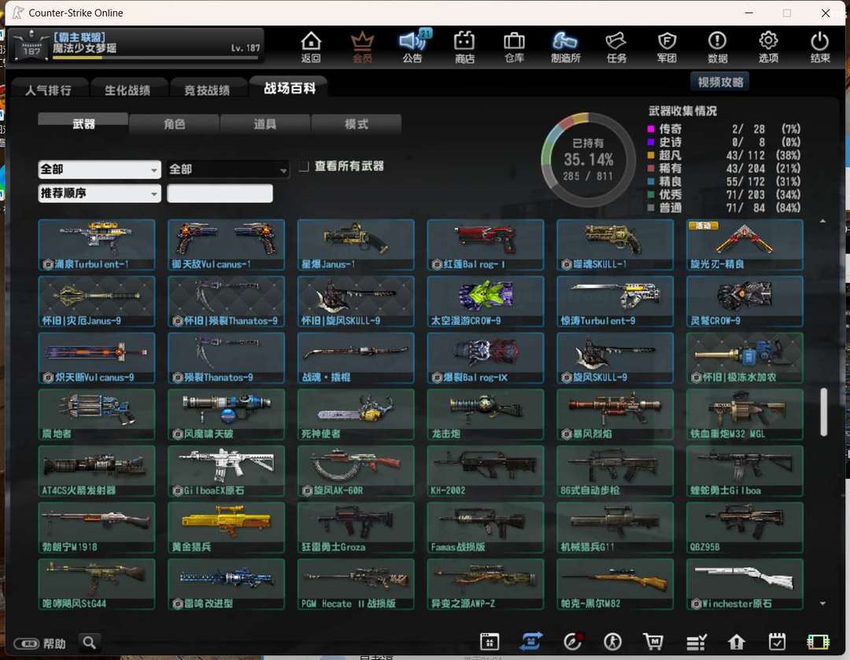Expand the second 全部 filter dropdown
Screen dimensions: 850x660
coord(227,169)
